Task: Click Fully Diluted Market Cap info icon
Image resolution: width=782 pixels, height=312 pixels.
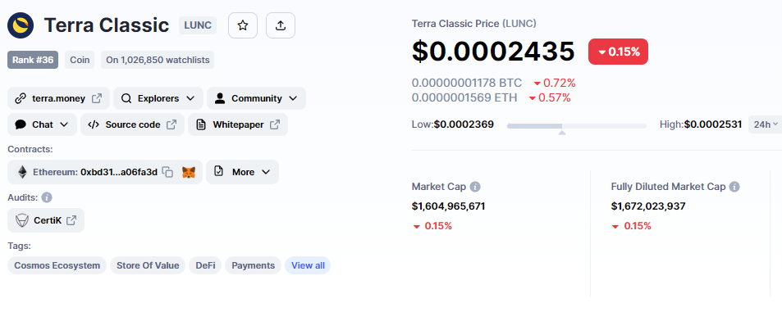Action: 734,187
